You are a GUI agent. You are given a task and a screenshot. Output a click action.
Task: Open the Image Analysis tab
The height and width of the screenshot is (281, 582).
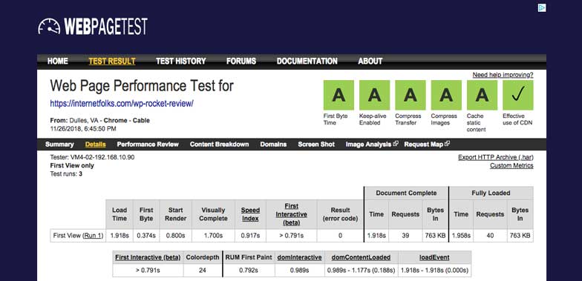pyautogui.click(x=368, y=144)
